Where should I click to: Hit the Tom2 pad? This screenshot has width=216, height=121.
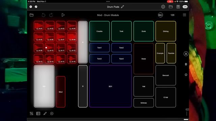(122, 48)
